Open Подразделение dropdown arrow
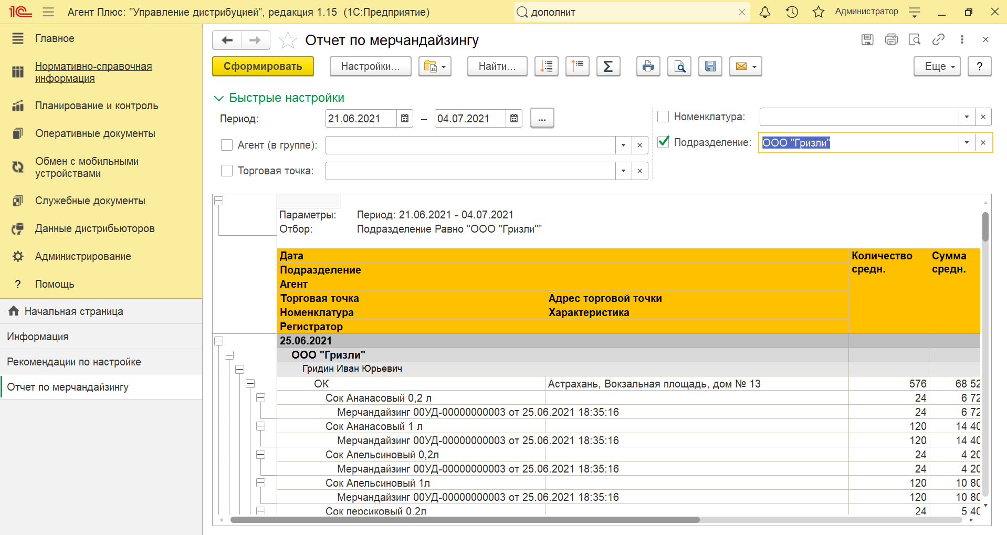 [967, 142]
